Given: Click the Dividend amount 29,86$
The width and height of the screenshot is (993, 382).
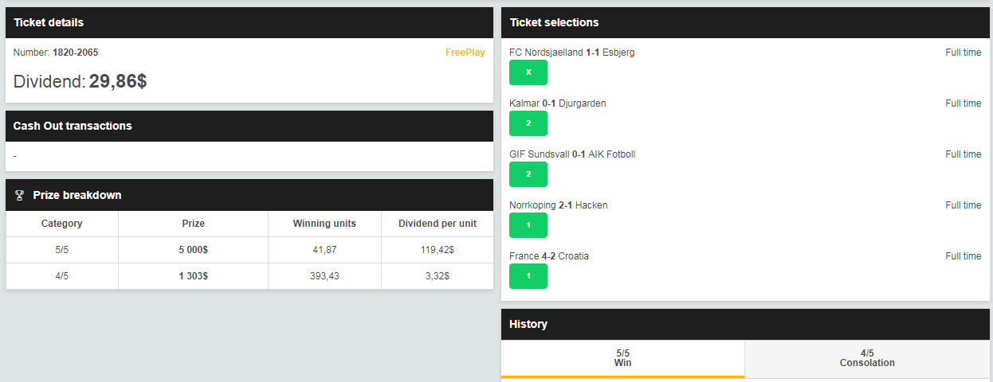Looking at the screenshot, I should (118, 81).
